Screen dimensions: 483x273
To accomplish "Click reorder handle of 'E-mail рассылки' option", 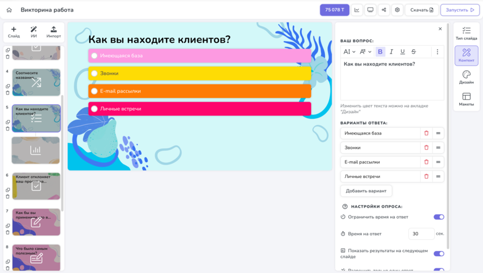I will coord(438,162).
